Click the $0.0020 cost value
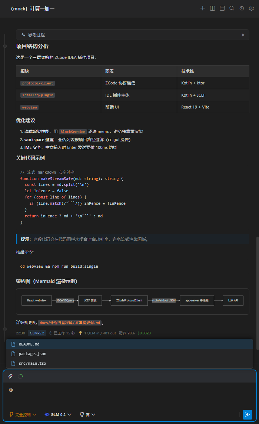The height and width of the screenshot is (424, 259). click(x=144, y=333)
